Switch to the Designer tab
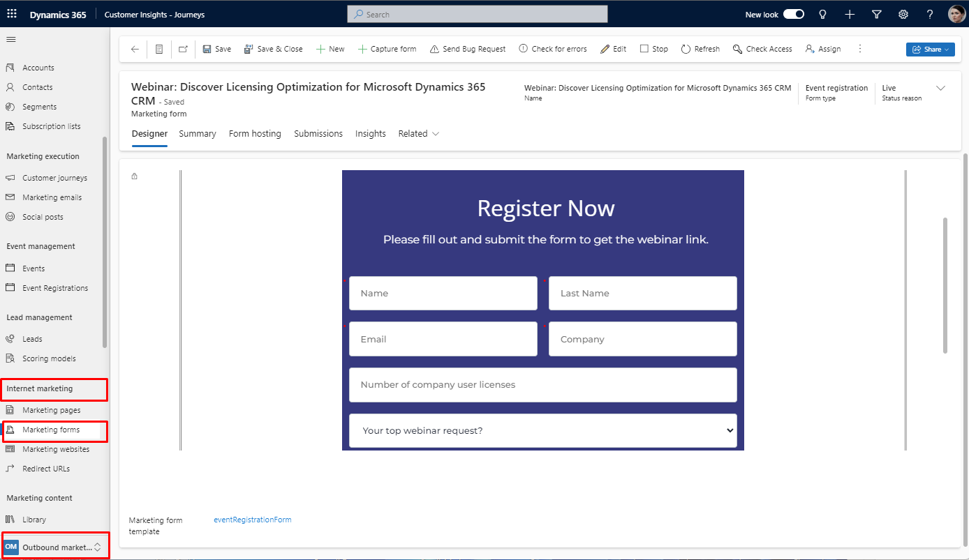 tap(149, 133)
